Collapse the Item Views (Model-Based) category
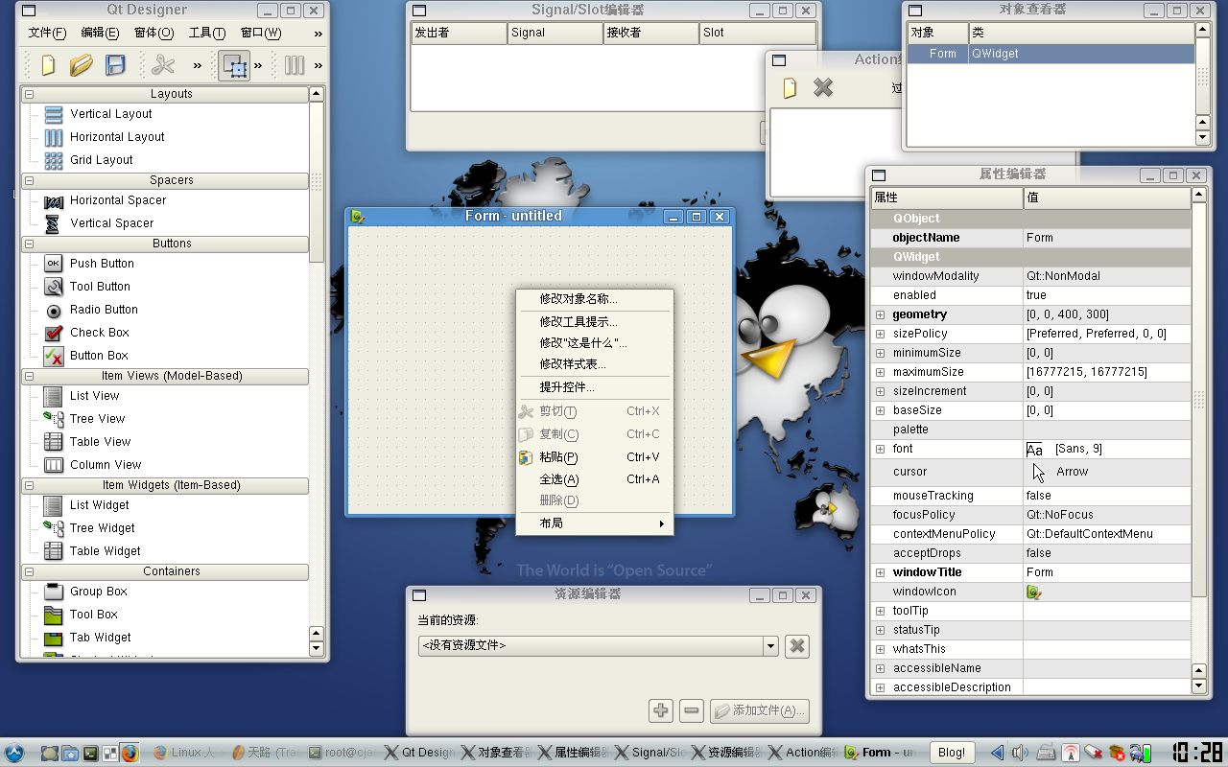The height and width of the screenshot is (767, 1228). (29, 376)
